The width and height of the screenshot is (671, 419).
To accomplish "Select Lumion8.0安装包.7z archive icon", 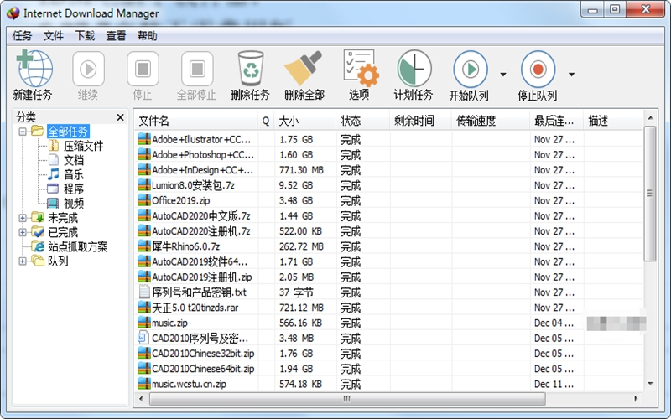I will [144, 185].
